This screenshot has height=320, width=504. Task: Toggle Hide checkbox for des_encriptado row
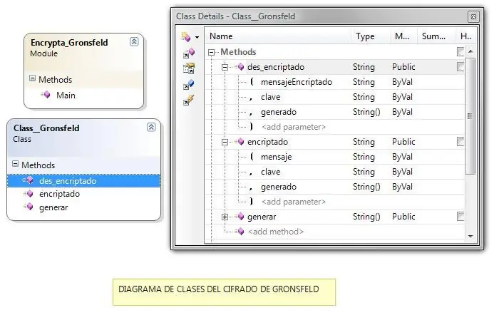(461, 66)
